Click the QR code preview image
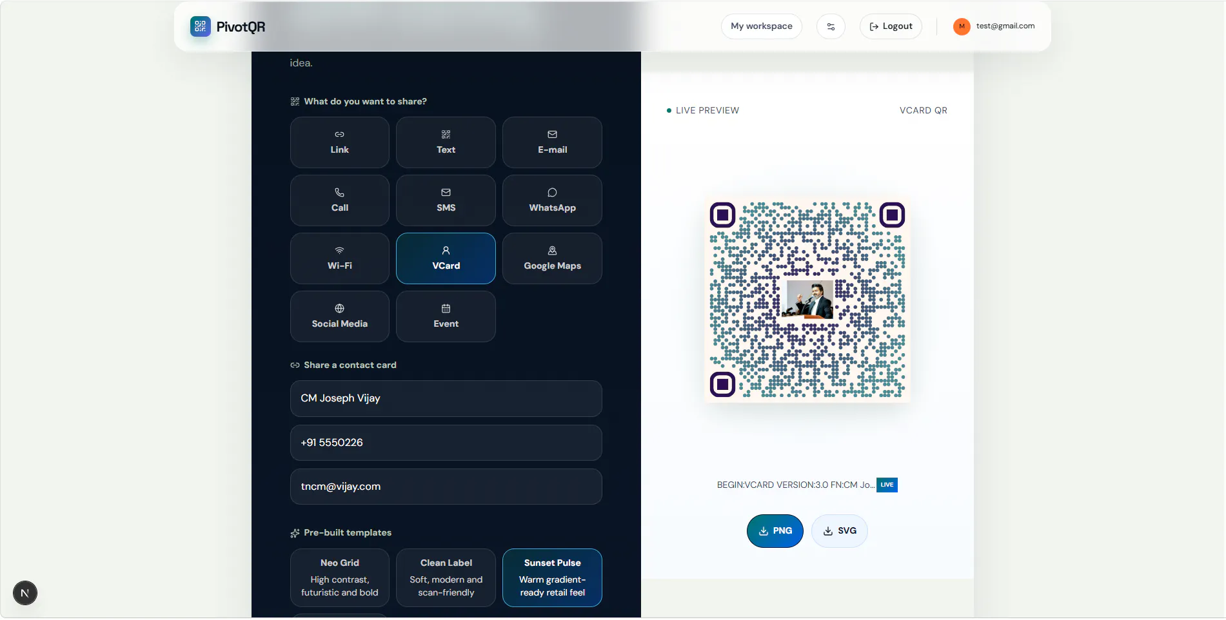Screen dimensions: 1226x620 807,300
